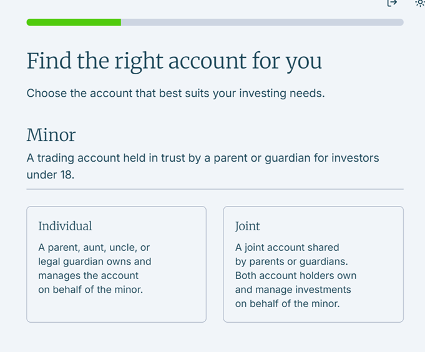Click the divider line under the Minor description

215,188
